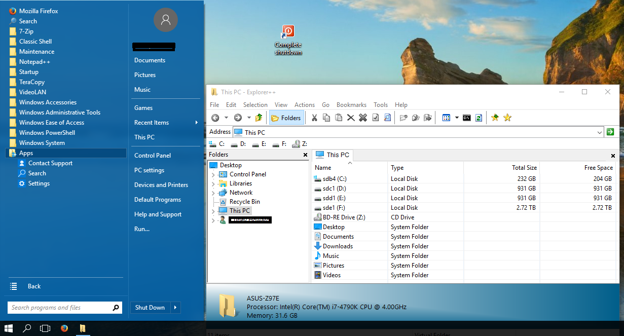
Task: Jump to drive C: in drives bar
Action: pyautogui.click(x=217, y=144)
